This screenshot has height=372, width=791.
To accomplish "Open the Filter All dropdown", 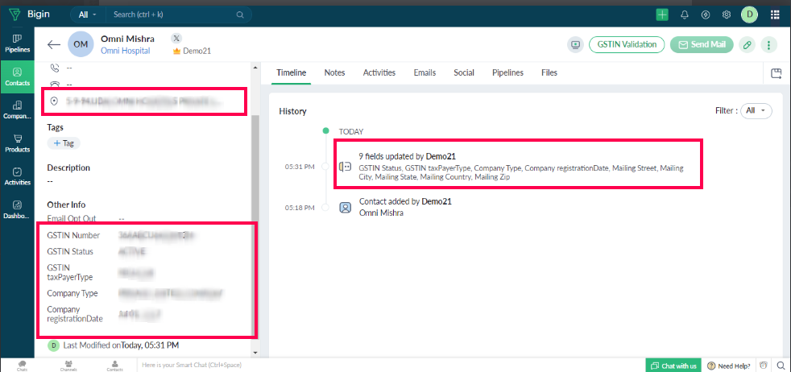I will point(756,110).
